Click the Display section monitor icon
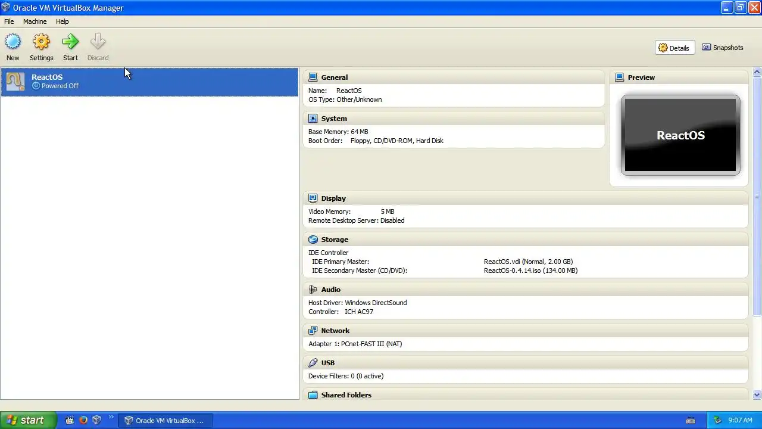 pos(313,198)
